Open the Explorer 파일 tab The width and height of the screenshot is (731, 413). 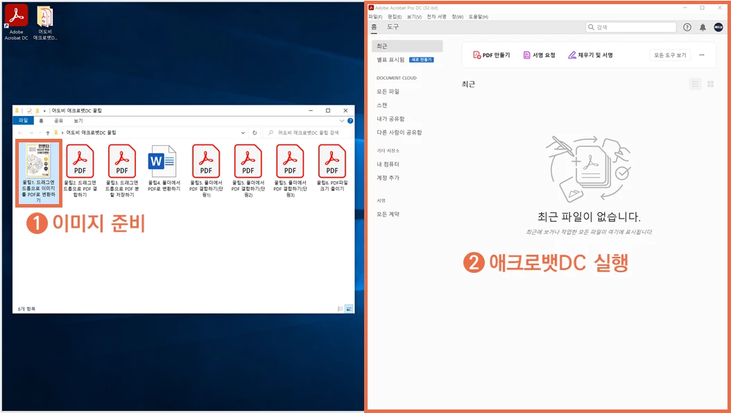(x=24, y=121)
